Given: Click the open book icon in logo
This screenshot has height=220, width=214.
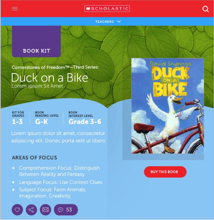Looking at the screenshot, I should point(88,9).
